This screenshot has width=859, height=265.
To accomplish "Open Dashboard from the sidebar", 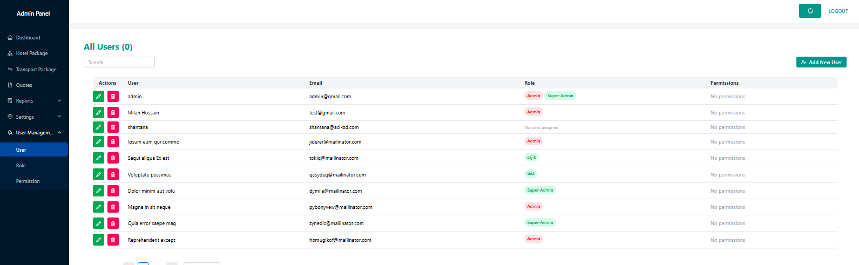I will click(x=28, y=38).
